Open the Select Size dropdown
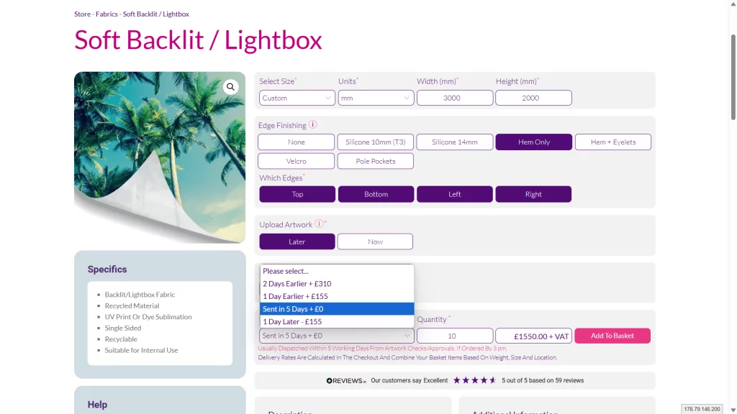 pyautogui.click(x=297, y=98)
